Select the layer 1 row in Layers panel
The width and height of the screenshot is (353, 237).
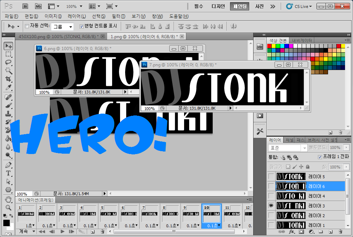[x=306, y=225]
